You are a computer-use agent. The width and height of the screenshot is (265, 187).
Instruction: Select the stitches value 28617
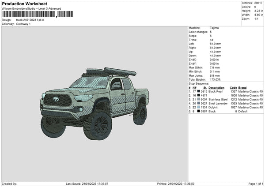point(258,3)
